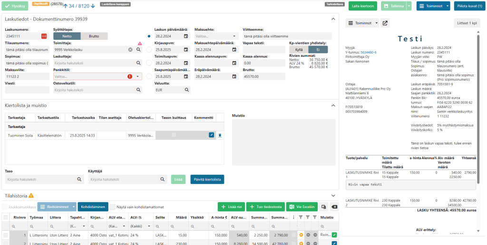
Task: Click search icon in Valuutta field
Action: click(x=186, y=90)
